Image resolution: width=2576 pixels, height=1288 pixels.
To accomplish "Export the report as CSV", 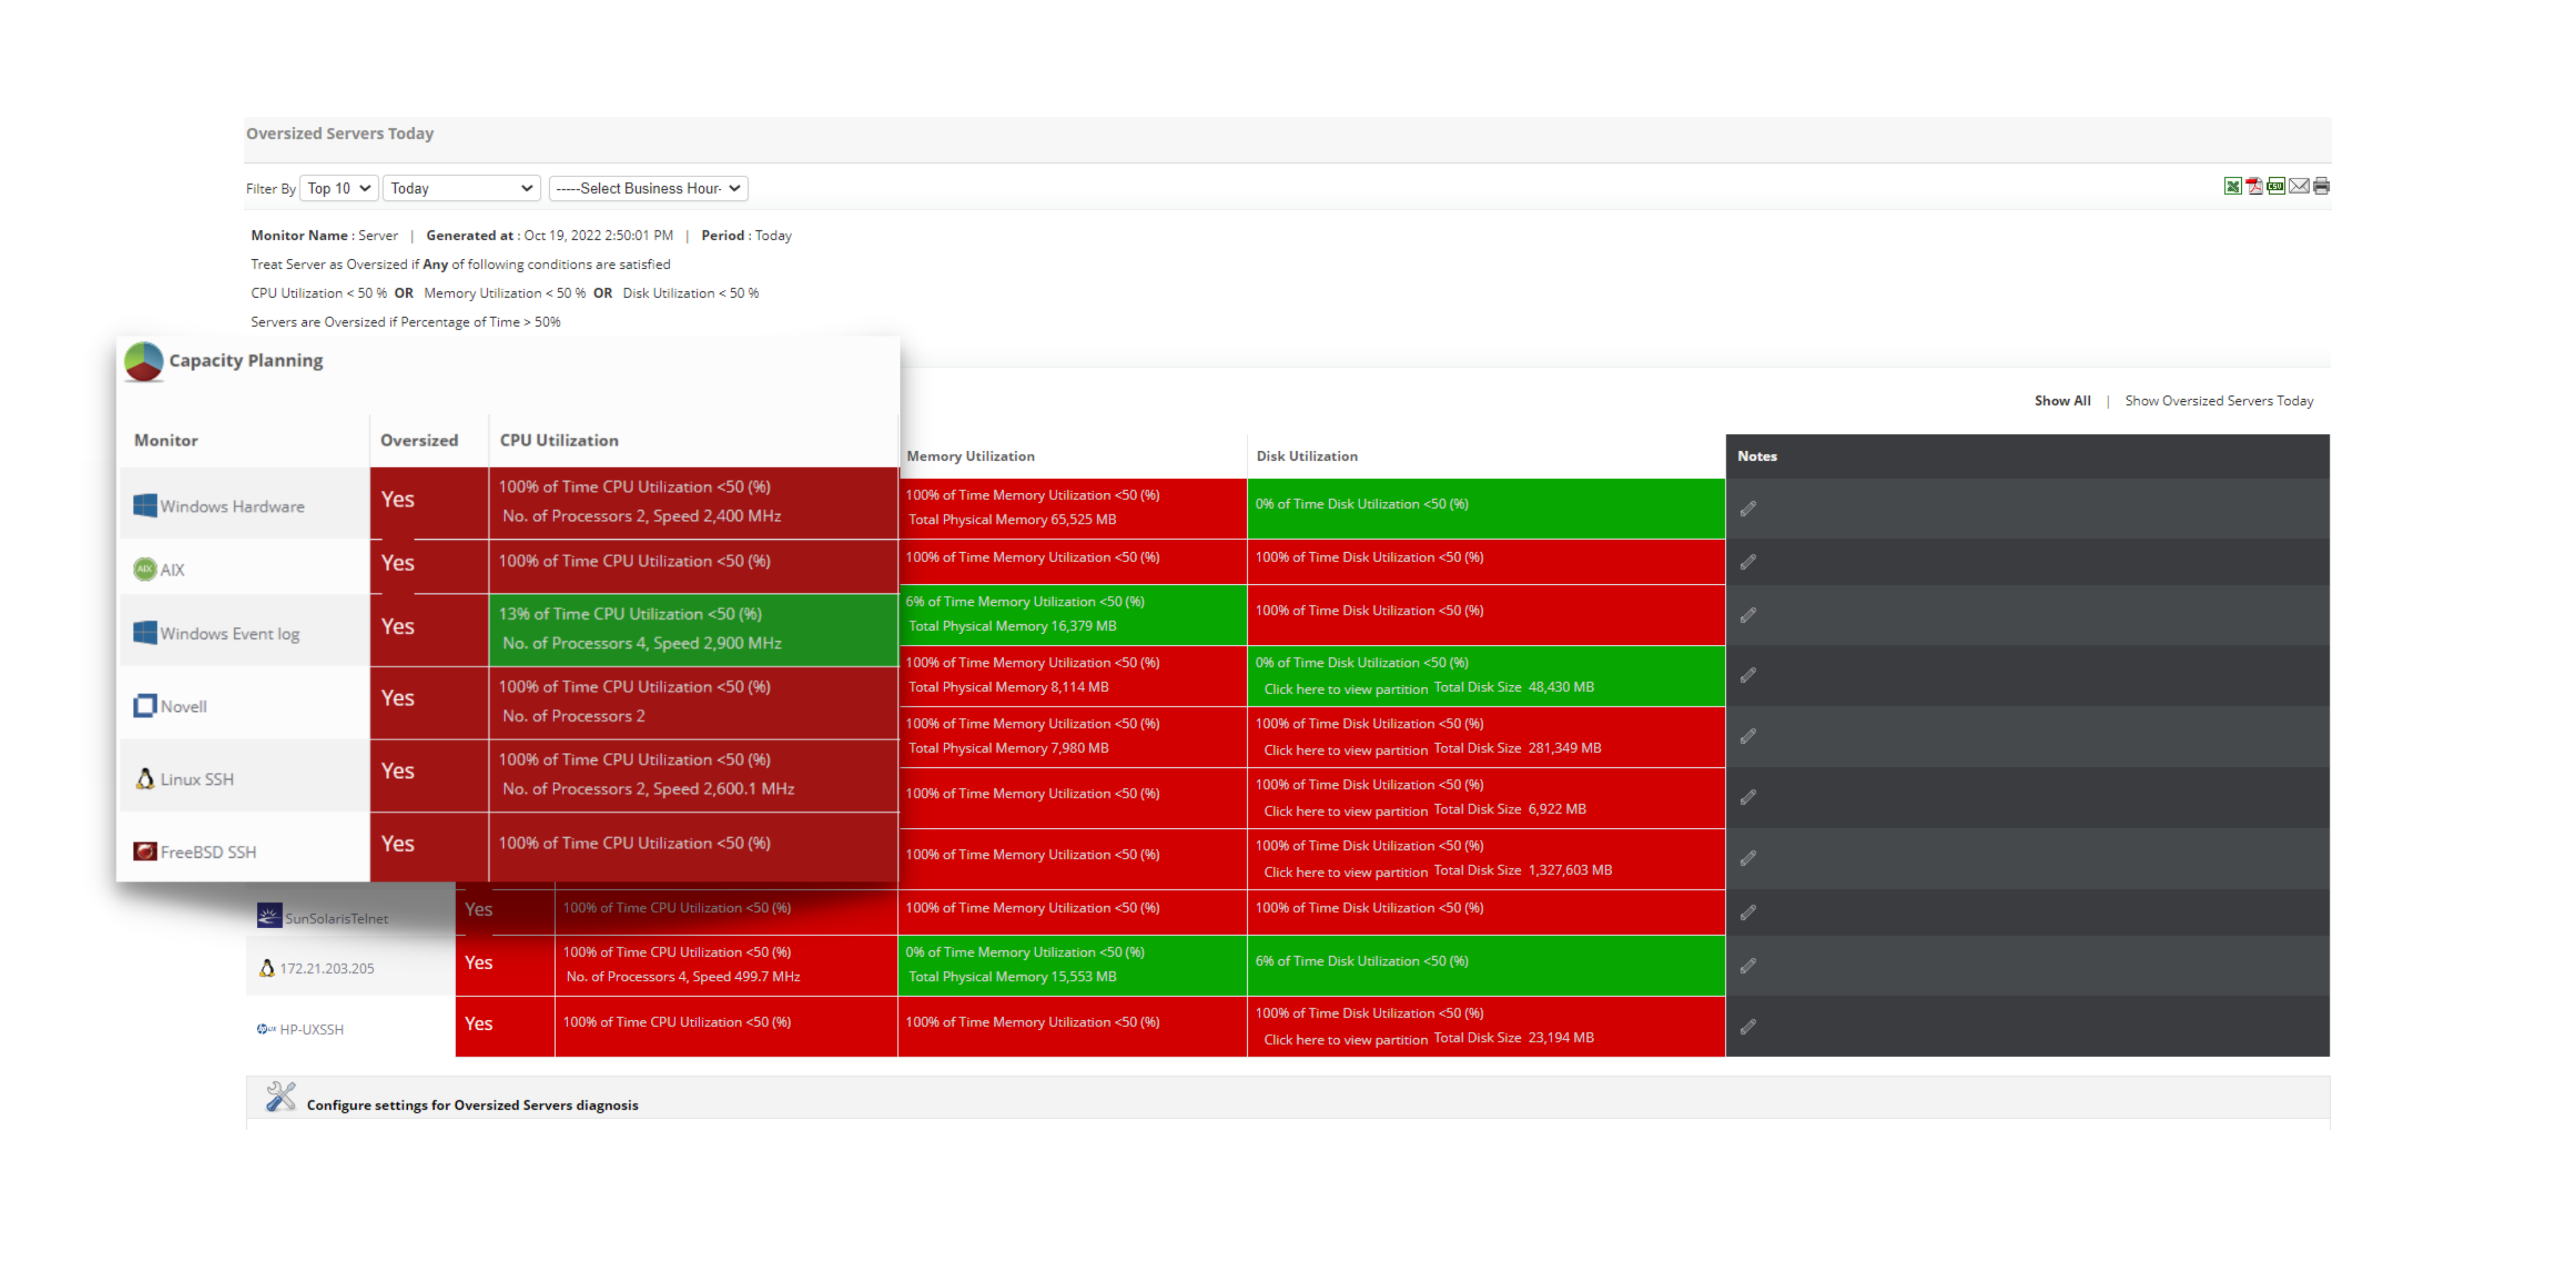I will [x=2276, y=186].
